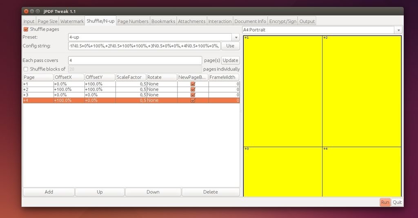
Task: Select the highlighted +4 page row cell
Action: (38, 100)
